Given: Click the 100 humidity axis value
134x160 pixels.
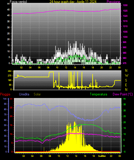Looking at the screenshot, I should [5, 99].
